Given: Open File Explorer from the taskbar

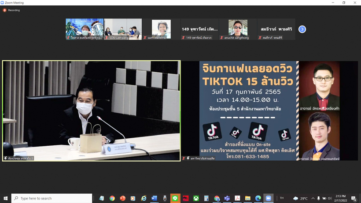Looking at the screenshot, I should (x=248, y=198).
